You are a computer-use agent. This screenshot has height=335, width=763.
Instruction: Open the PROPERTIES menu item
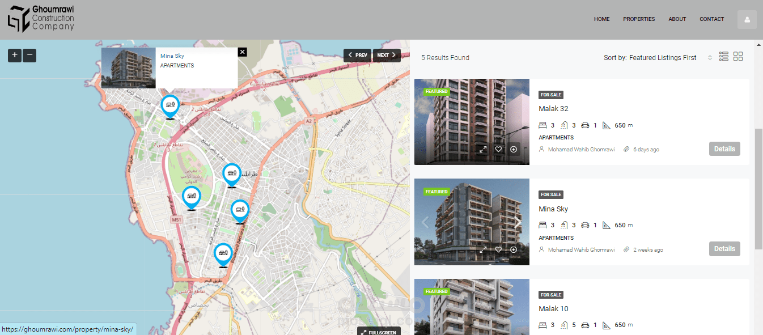(639, 19)
